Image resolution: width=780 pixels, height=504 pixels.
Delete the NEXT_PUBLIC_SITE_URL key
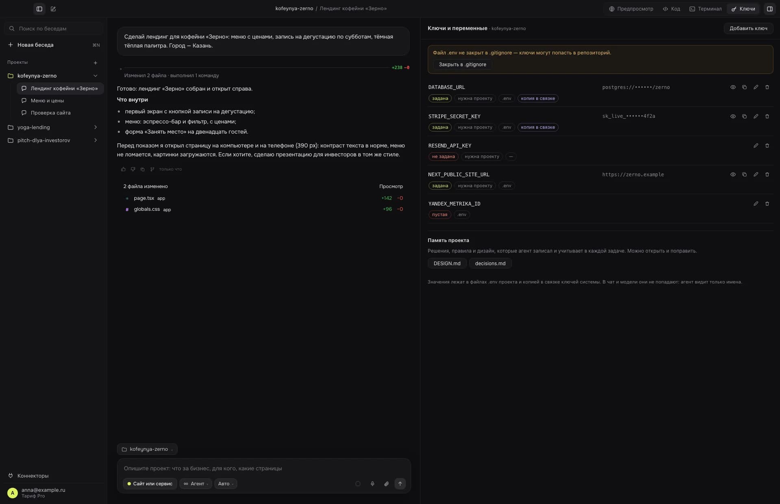pos(767,175)
